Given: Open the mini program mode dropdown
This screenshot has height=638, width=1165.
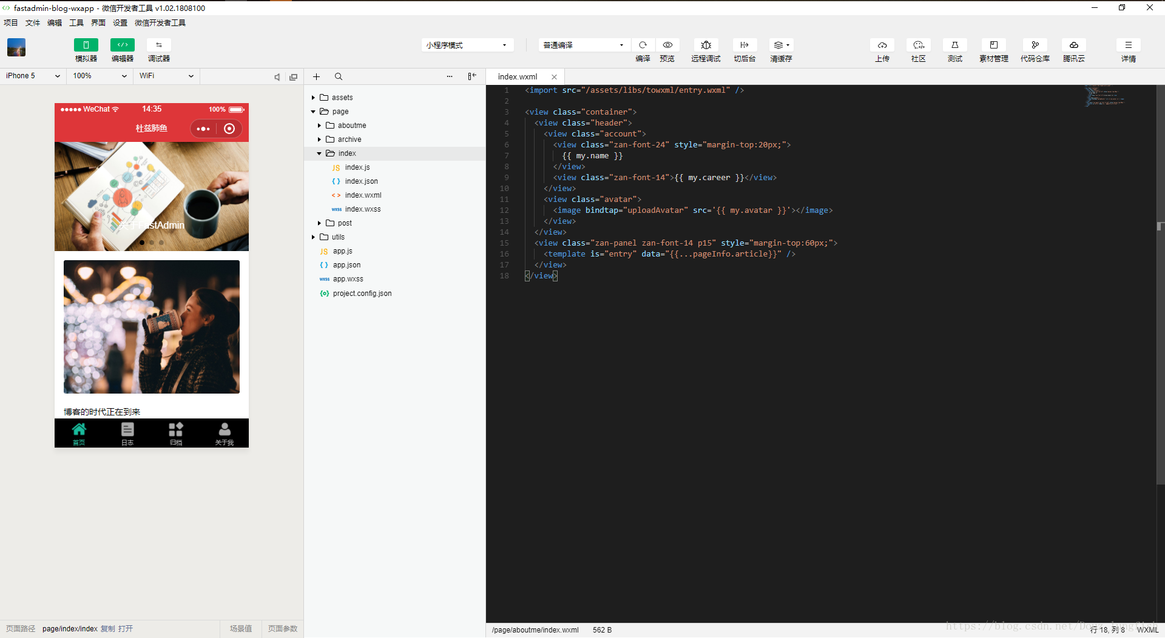Looking at the screenshot, I should click(x=467, y=45).
